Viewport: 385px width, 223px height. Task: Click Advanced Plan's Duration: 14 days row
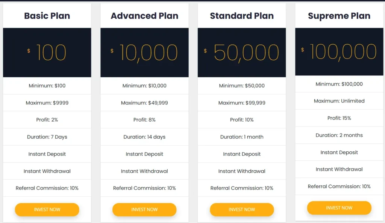[144, 137]
